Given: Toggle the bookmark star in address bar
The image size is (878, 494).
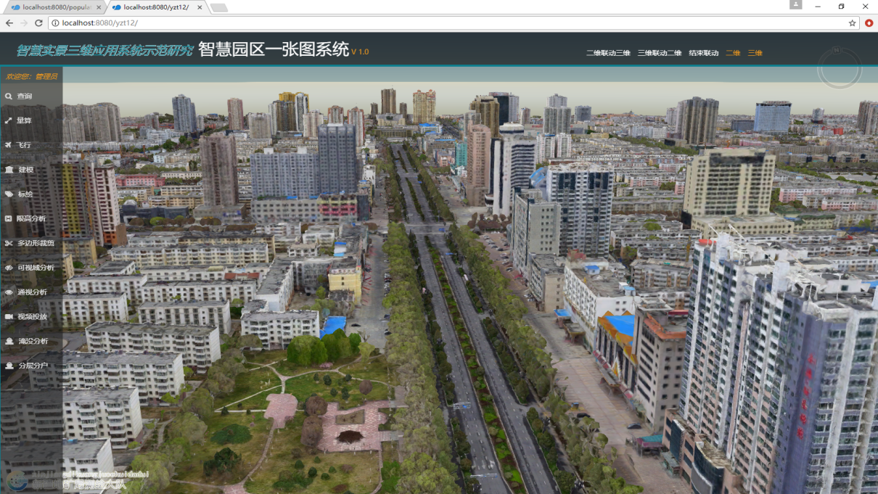Looking at the screenshot, I should 853,22.
